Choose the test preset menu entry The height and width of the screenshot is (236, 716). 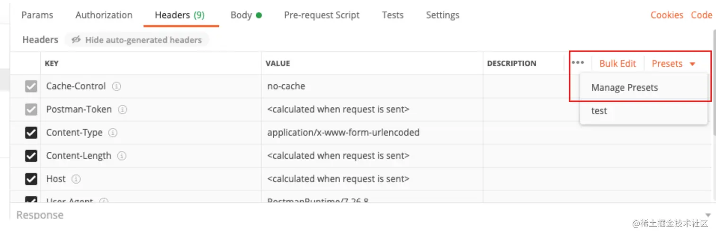[599, 111]
